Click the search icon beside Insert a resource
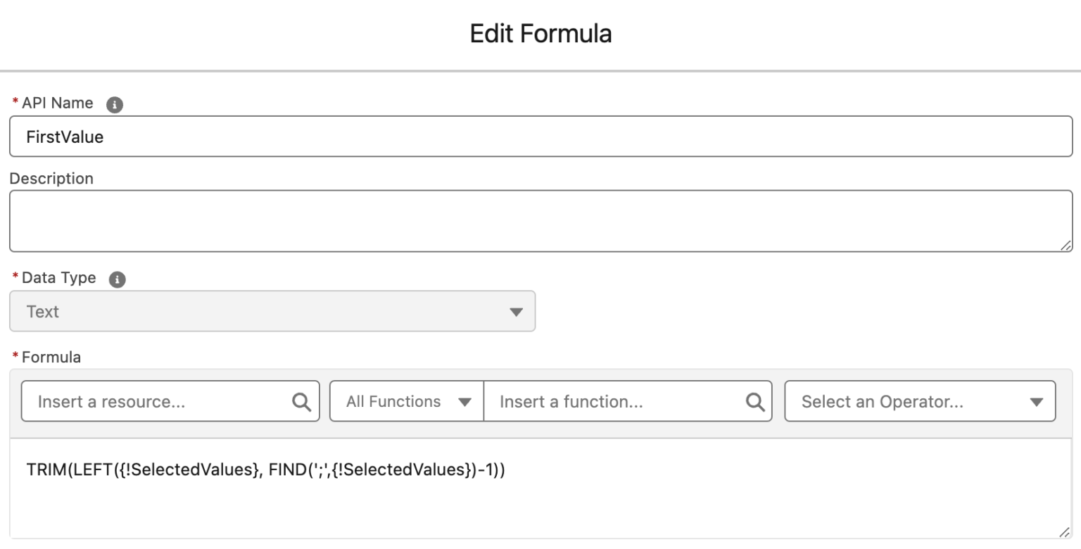The image size is (1081, 549). tap(301, 401)
